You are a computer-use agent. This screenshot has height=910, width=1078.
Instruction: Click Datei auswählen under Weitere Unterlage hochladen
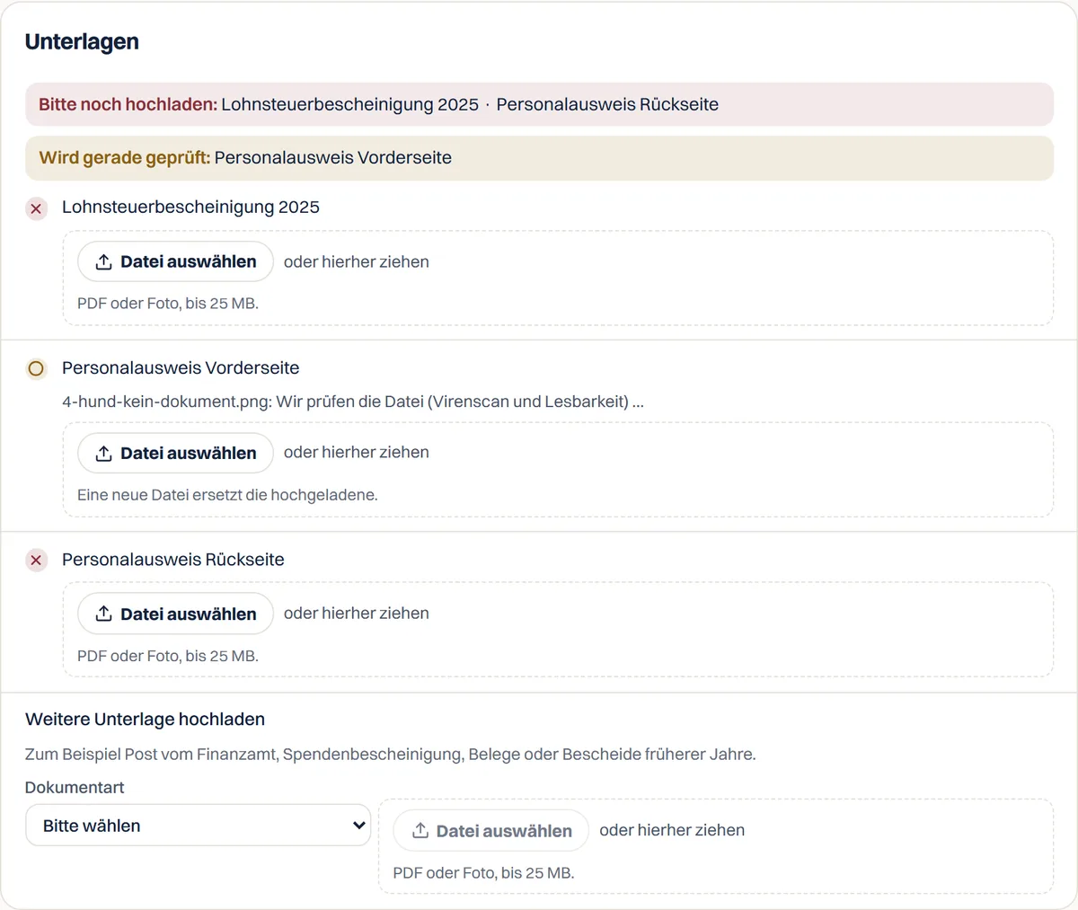490,831
